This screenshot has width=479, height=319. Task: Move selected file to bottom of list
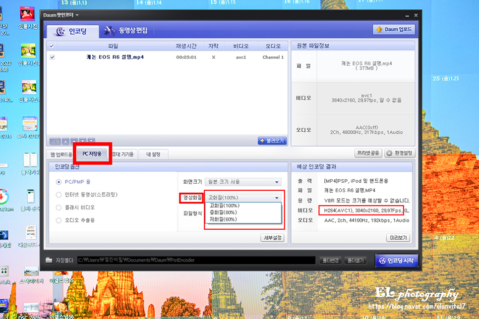pos(91,141)
